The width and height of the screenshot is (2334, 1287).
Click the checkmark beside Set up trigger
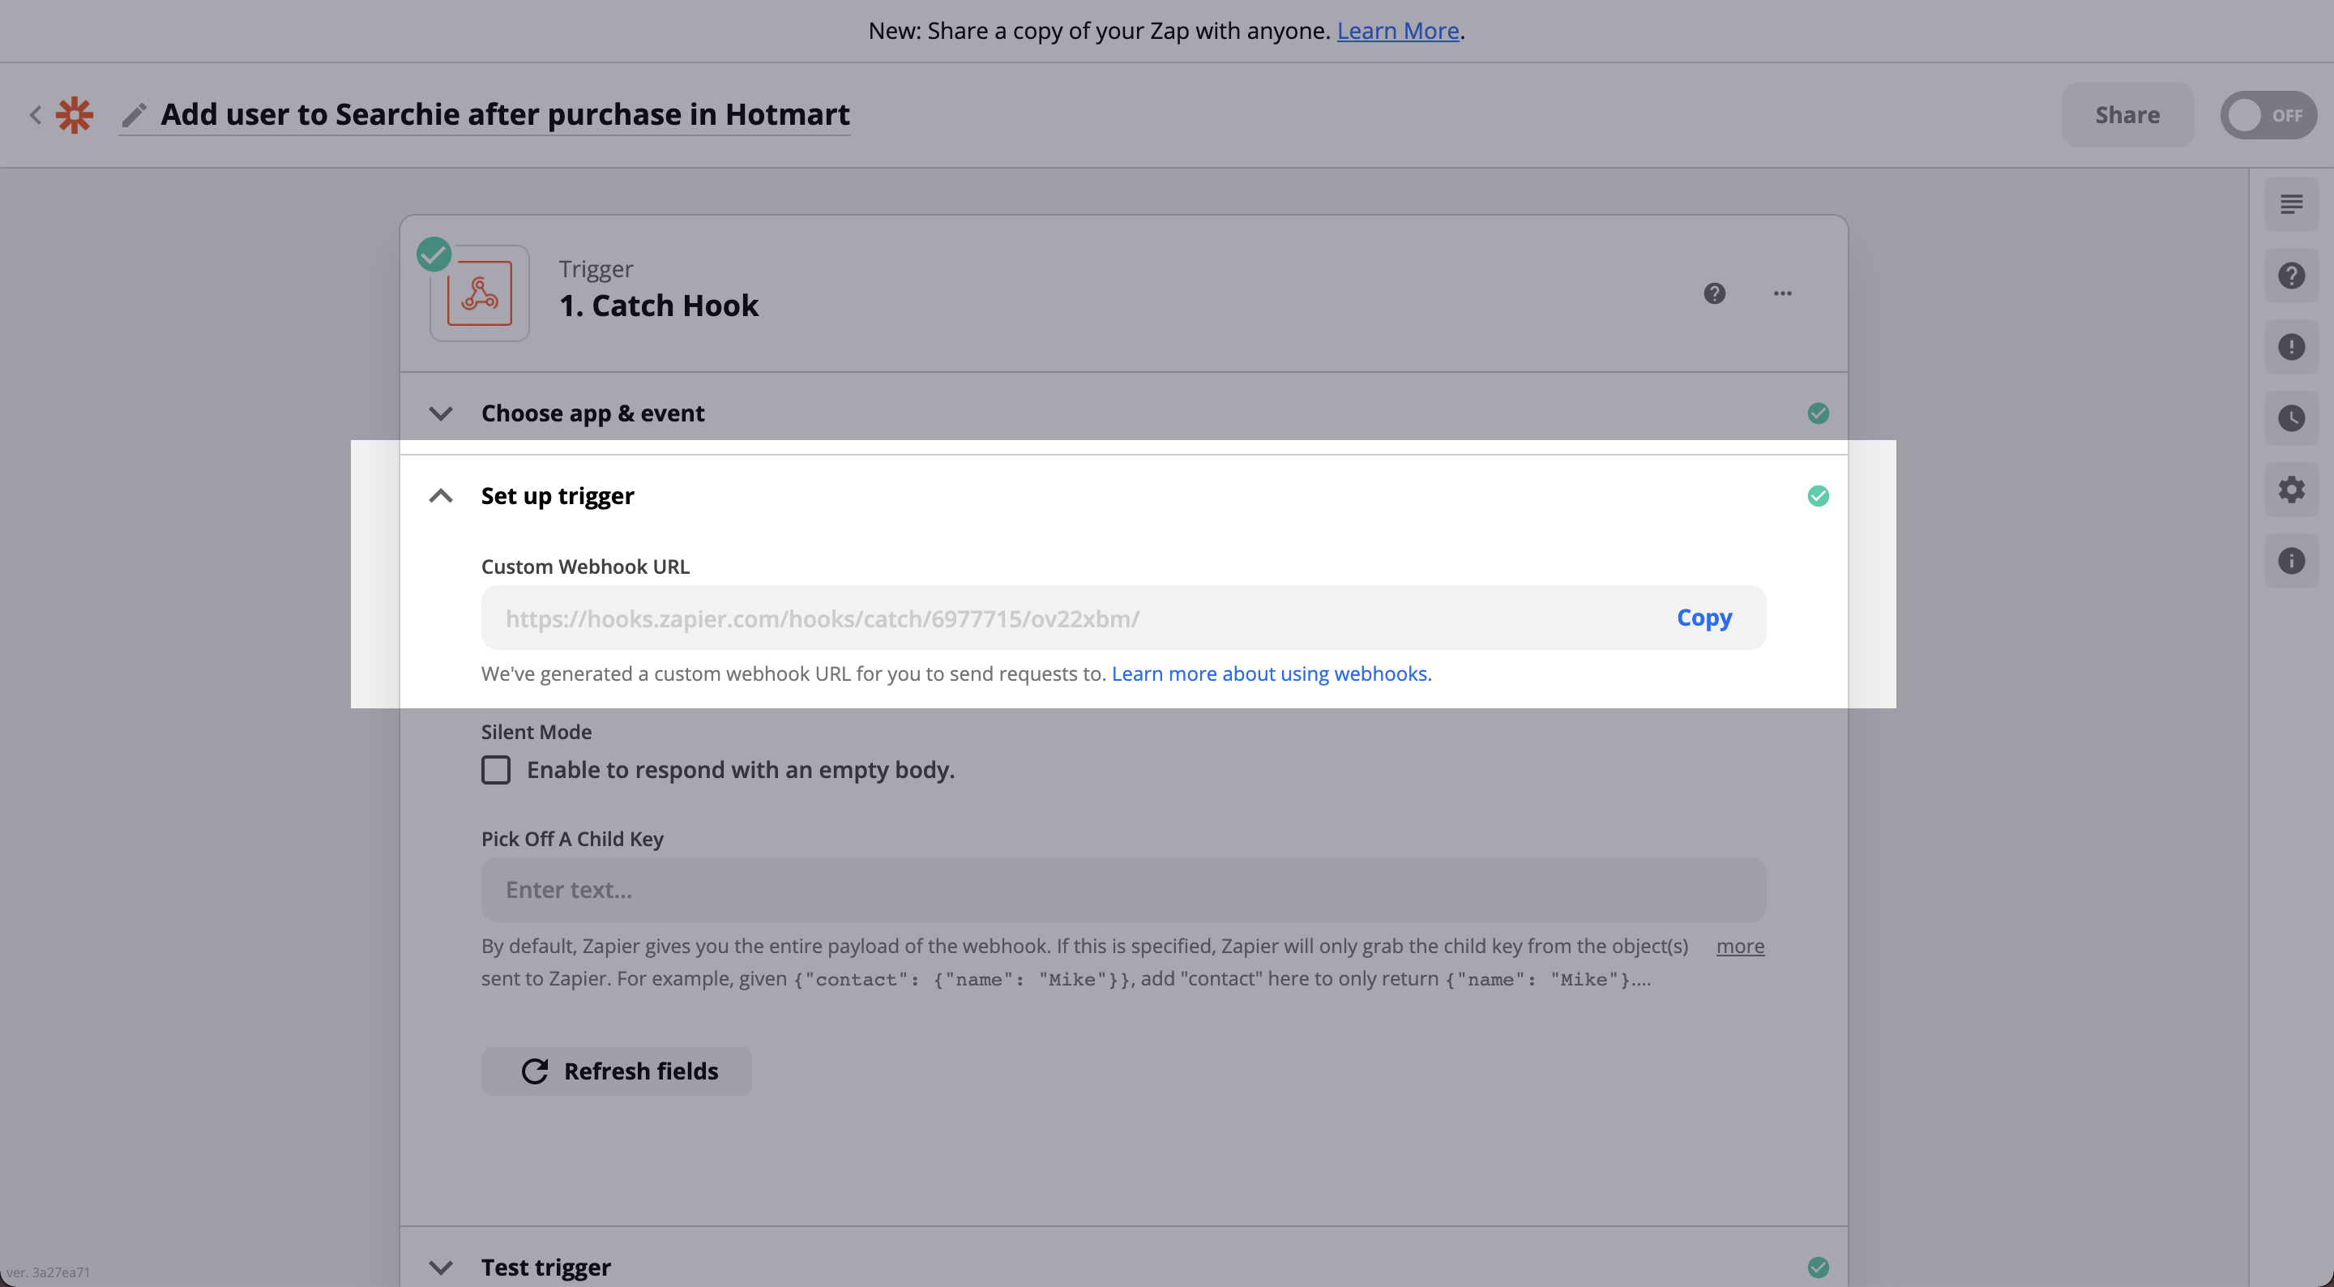point(1818,496)
